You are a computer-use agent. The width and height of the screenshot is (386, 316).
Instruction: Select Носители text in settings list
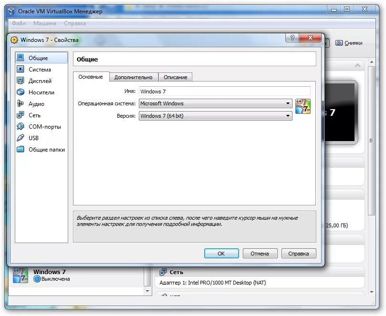click(x=42, y=92)
